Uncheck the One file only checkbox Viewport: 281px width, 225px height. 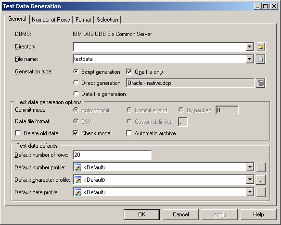(129, 72)
